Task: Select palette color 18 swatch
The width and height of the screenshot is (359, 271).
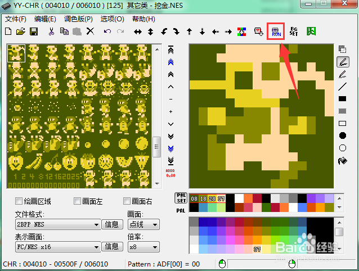Action: click(x=203, y=198)
